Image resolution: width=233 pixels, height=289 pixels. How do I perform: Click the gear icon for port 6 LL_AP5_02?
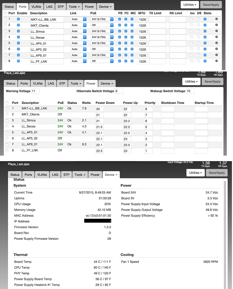(217, 49)
